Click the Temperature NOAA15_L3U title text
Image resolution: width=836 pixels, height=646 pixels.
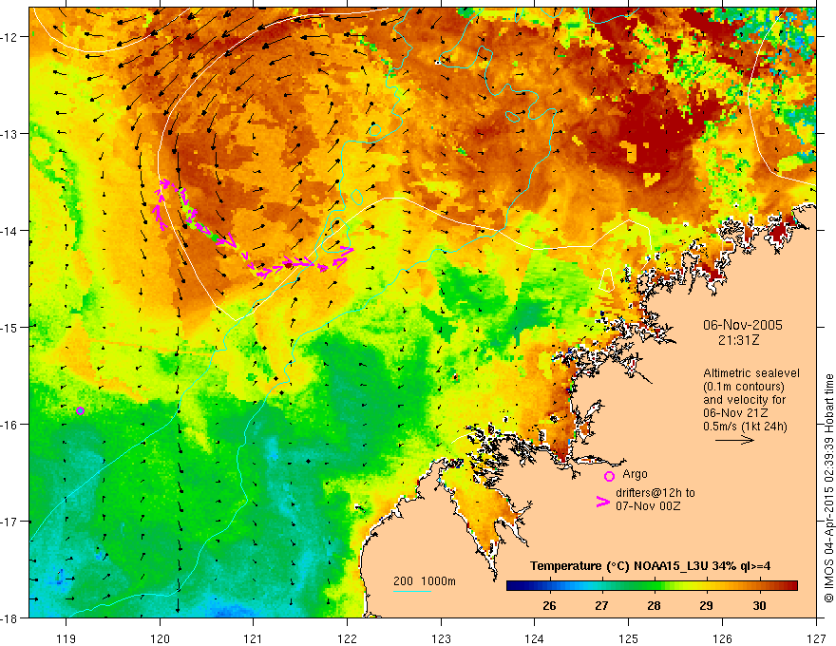click(650, 566)
